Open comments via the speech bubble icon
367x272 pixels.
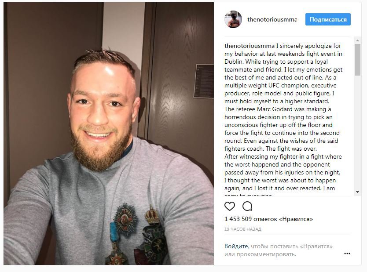click(247, 206)
